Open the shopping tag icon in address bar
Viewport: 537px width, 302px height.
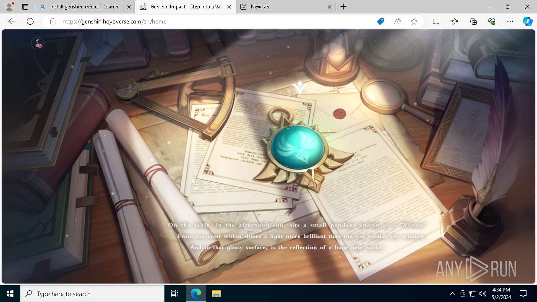point(381,21)
